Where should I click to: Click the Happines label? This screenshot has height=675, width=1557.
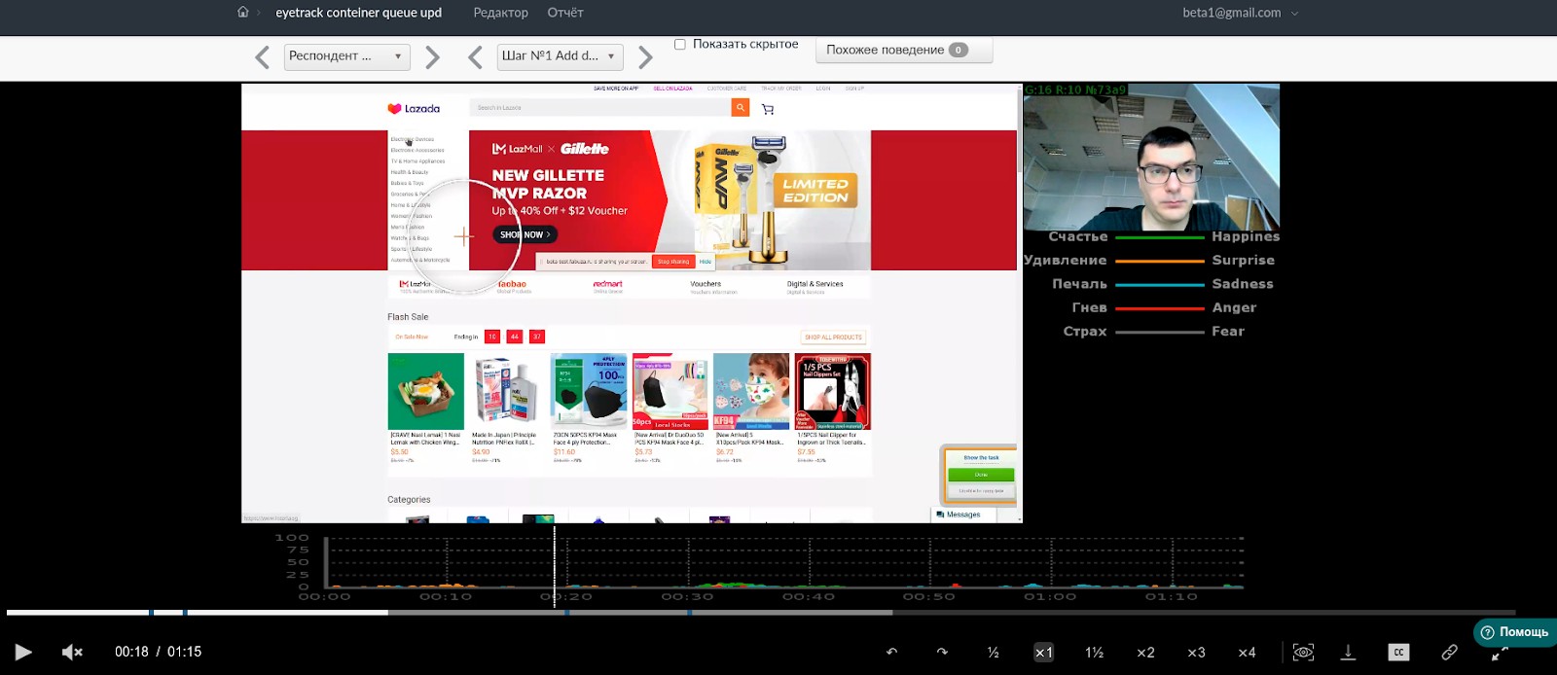point(1246,236)
